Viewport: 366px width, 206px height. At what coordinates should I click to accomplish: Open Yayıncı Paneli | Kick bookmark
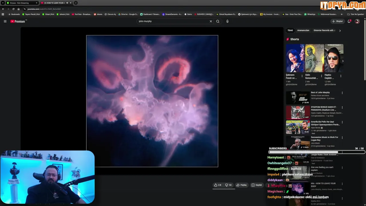(x=31, y=14)
